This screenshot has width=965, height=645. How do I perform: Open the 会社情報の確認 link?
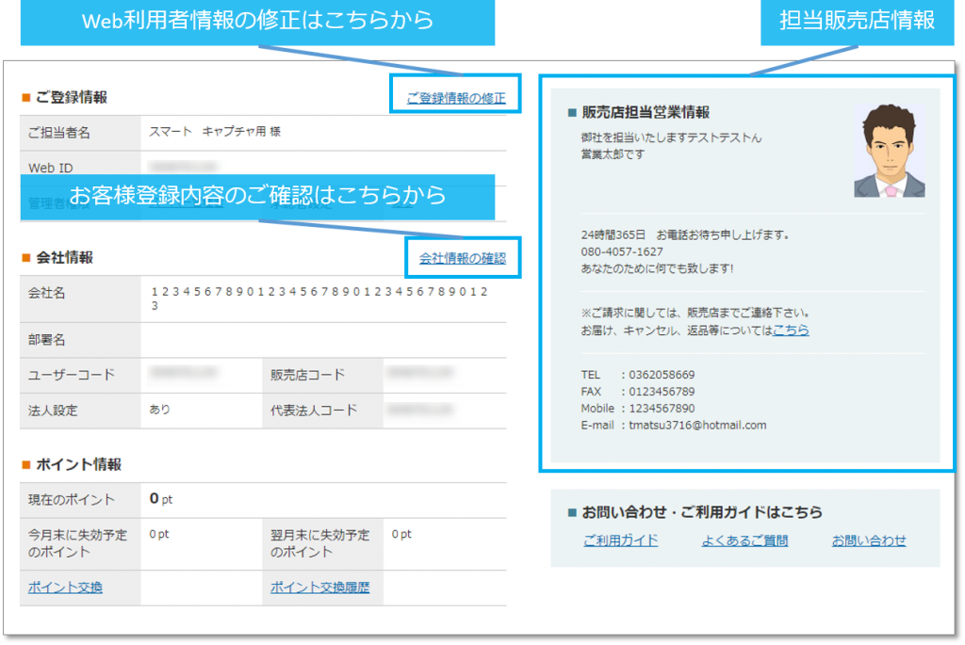click(462, 258)
